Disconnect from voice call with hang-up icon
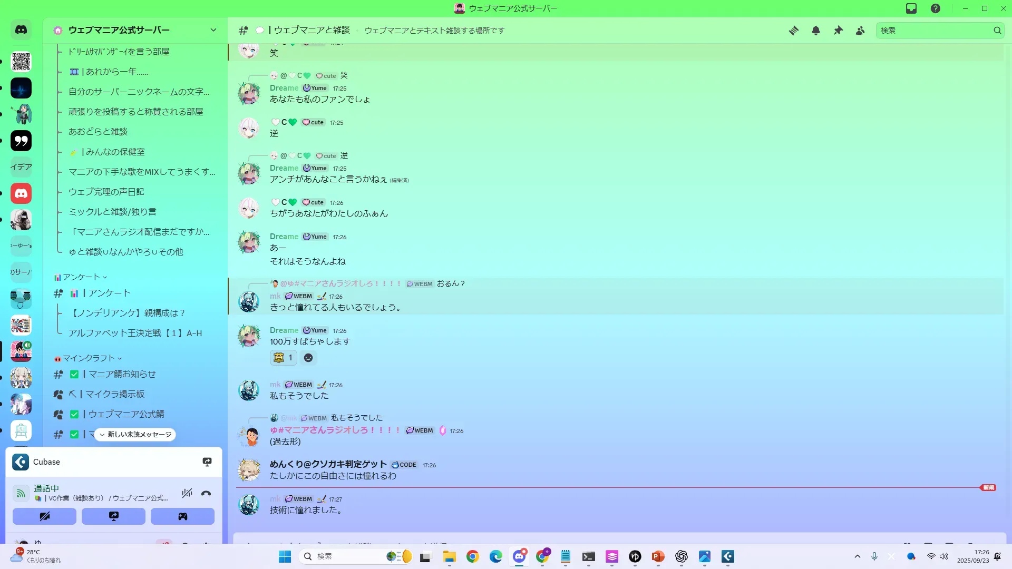 (x=206, y=493)
